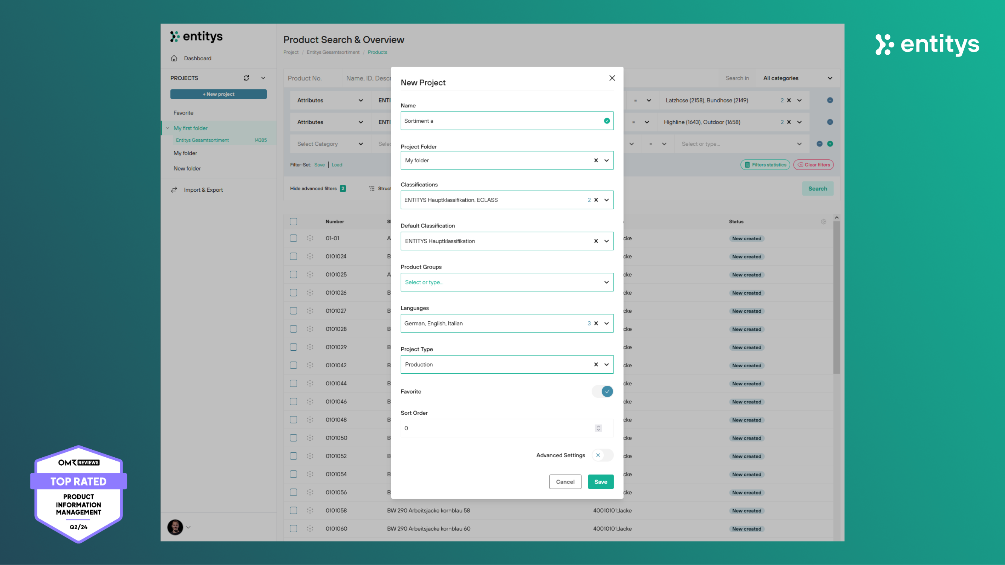Click the Import & Export arrows icon
Screen dimensions: 1005x565
174,189
